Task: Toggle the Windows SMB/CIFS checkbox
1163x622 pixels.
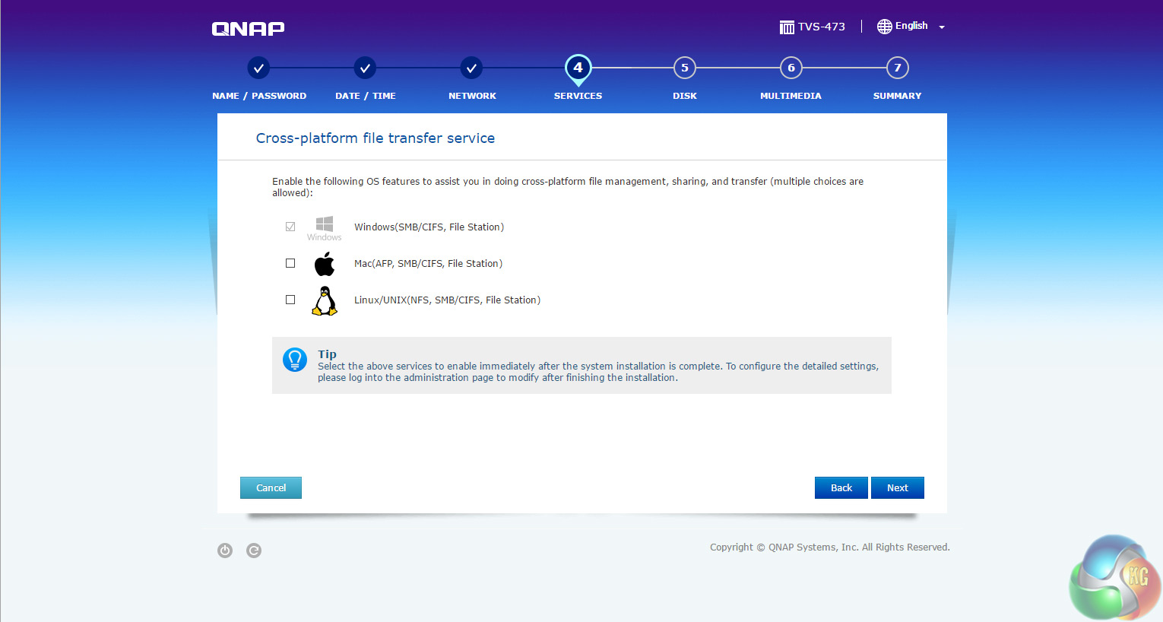Action: 290,227
